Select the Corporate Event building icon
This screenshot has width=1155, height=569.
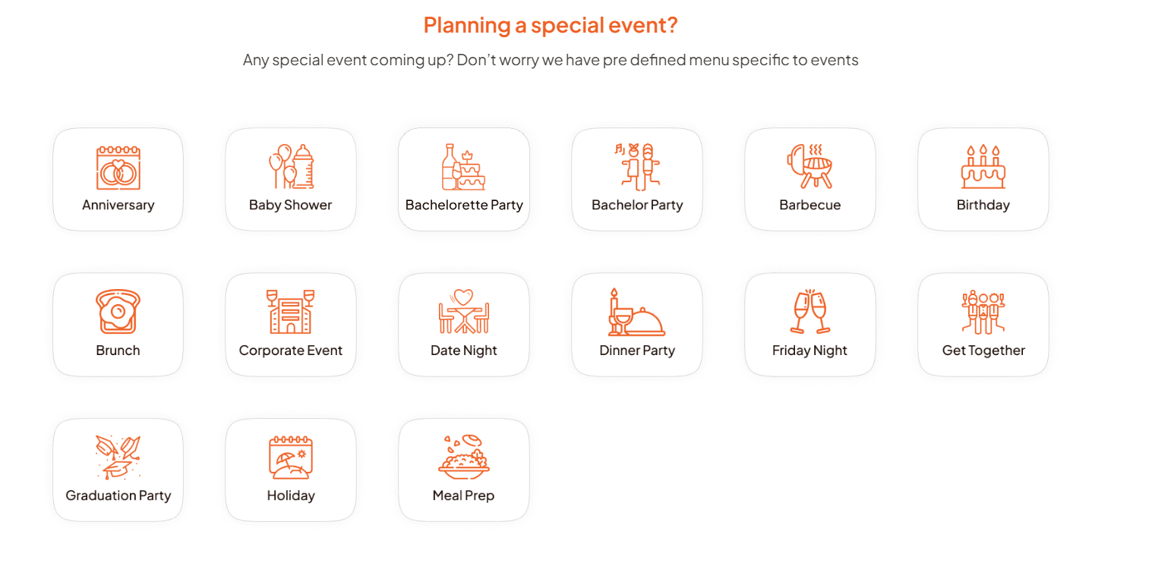click(291, 312)
